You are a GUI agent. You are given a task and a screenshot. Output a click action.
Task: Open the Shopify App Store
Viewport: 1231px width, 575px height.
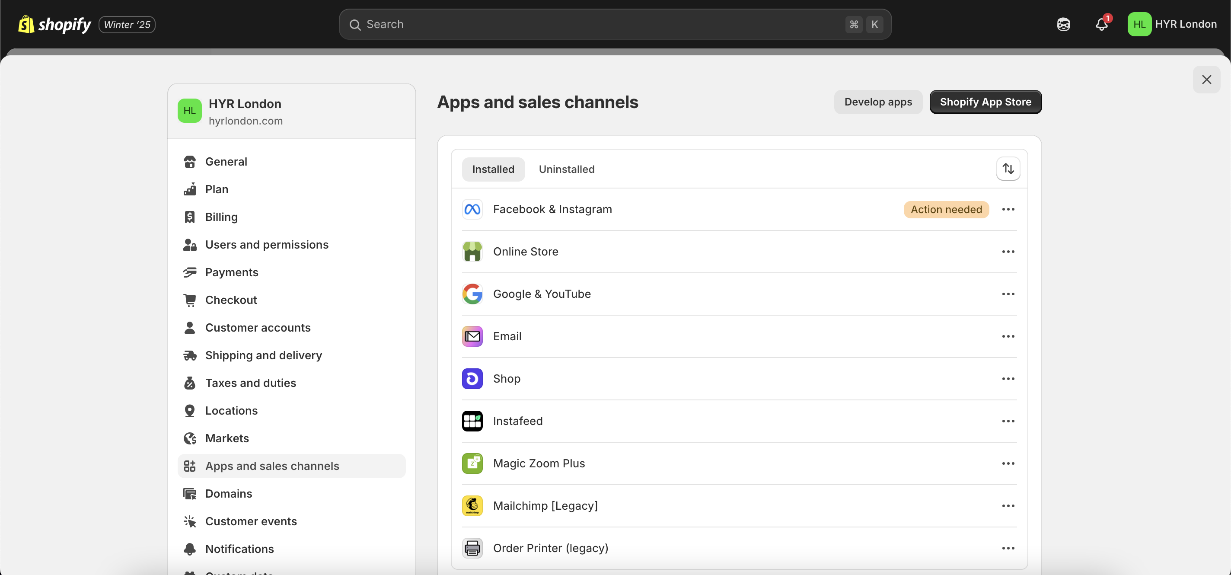[985, 102]
